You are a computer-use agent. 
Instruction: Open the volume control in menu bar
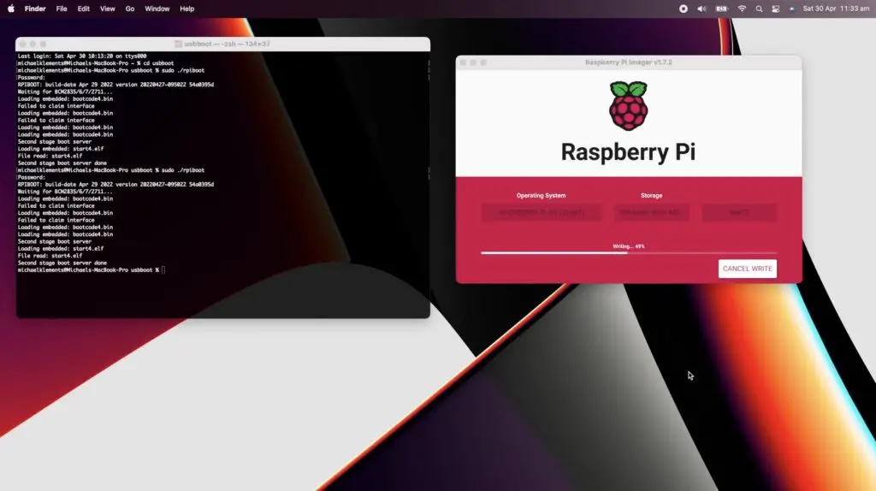pos(701,9)
